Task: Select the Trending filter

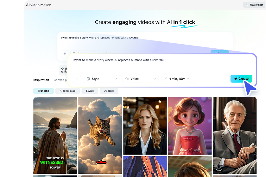Action: click(x=43, y=91)
